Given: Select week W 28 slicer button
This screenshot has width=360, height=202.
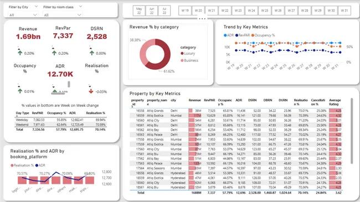Looking at the screenshot, I should 305,11.
